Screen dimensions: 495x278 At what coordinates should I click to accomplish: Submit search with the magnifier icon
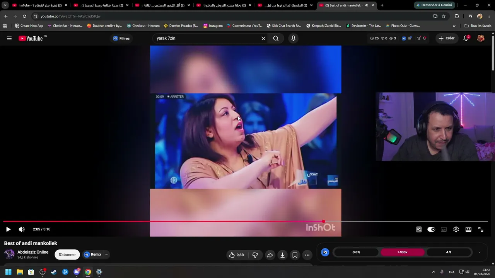pos(276,38)
